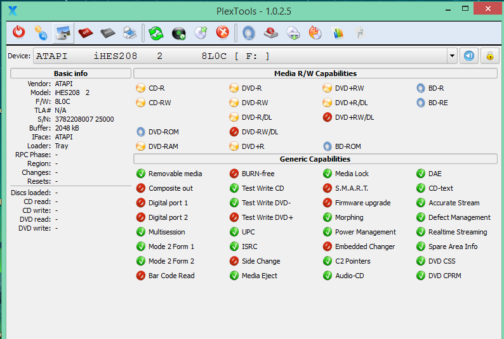This screenshot has height=339, width=504.
Task: Click the DVD-ROM capability icon
Action: click(140, 132)
